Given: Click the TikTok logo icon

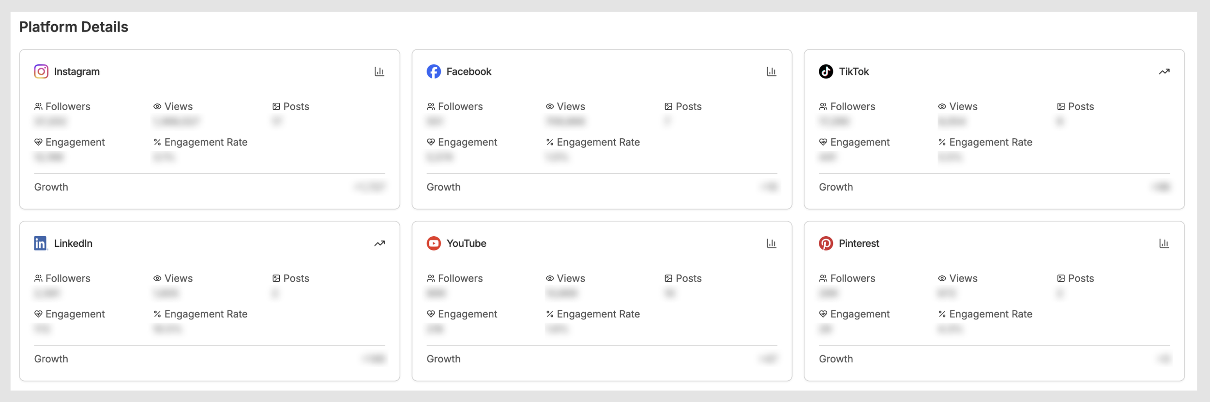Looking at the screenshot, I should [x=826, y=72].
